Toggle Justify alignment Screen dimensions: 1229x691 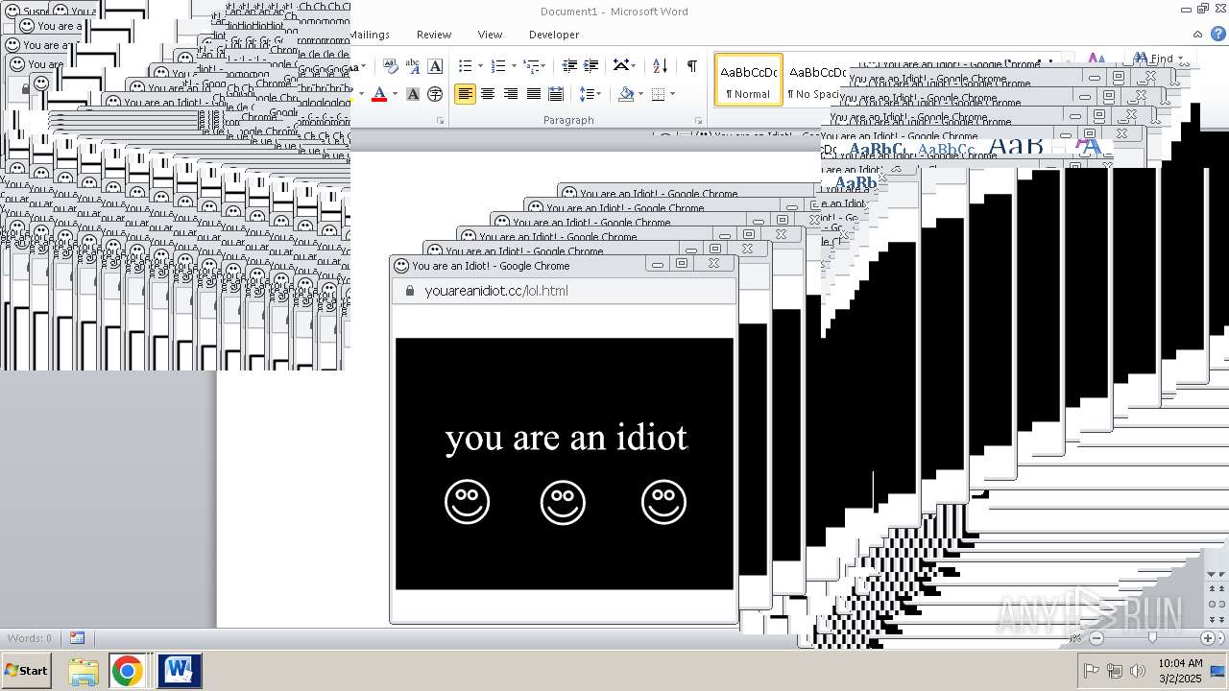tap(533, 94)
